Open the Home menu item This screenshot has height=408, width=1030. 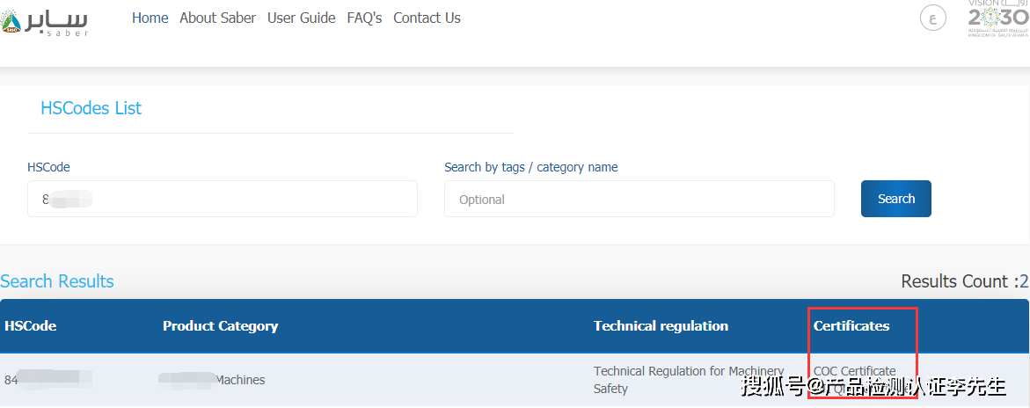pos(150,18)
